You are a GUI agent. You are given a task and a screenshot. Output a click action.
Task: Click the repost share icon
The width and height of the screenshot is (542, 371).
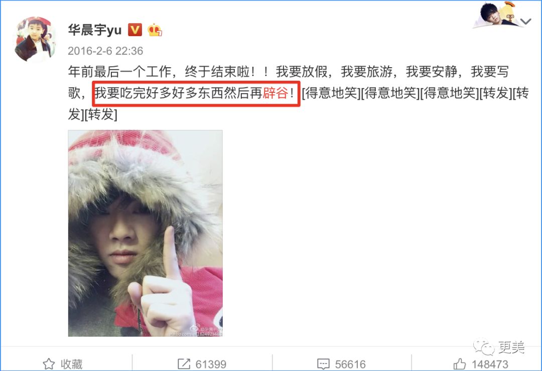184,364
